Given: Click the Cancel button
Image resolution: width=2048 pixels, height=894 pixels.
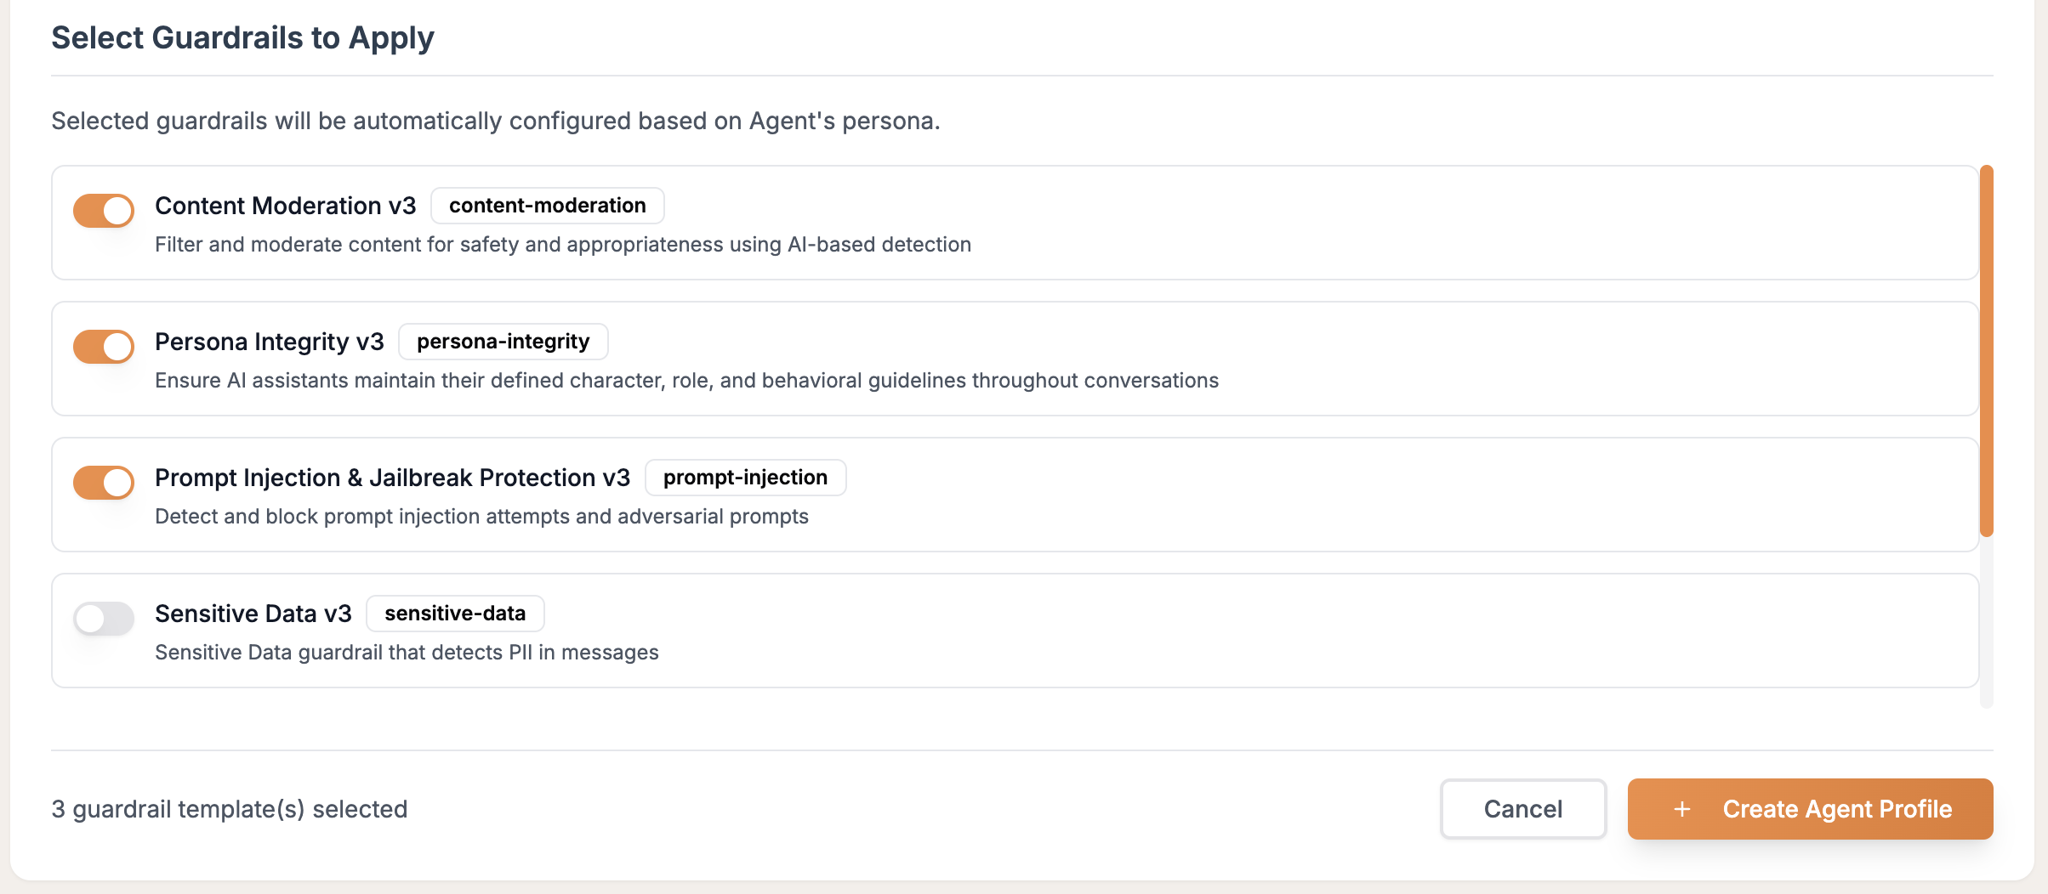Looking at the screenshot, I should [1522, 809].
